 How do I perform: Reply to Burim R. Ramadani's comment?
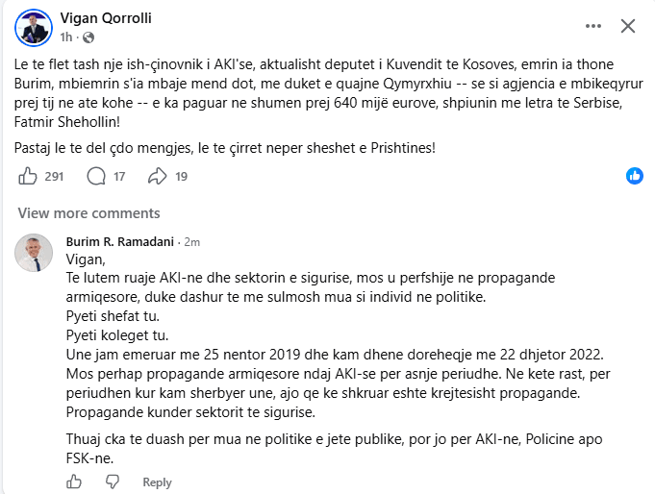[x=157, y=482]
